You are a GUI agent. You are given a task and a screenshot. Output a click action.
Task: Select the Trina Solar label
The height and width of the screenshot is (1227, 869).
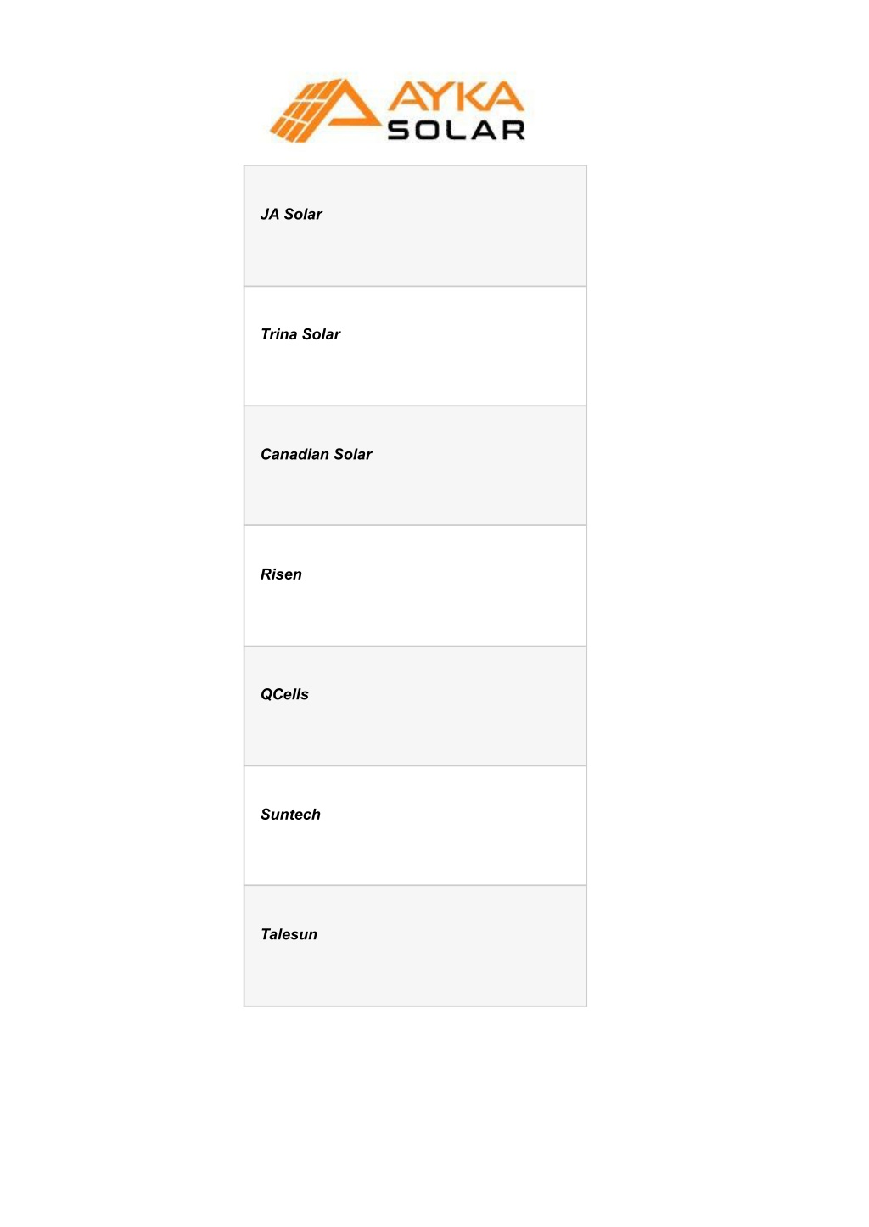click(300, 334)
